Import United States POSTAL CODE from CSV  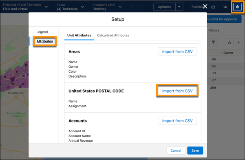click(177, 91)
